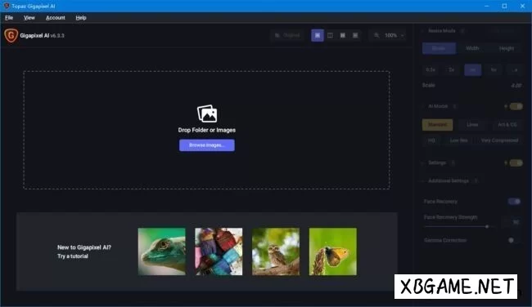
Task: Click the Settings info icon
Action: (453, 162)
